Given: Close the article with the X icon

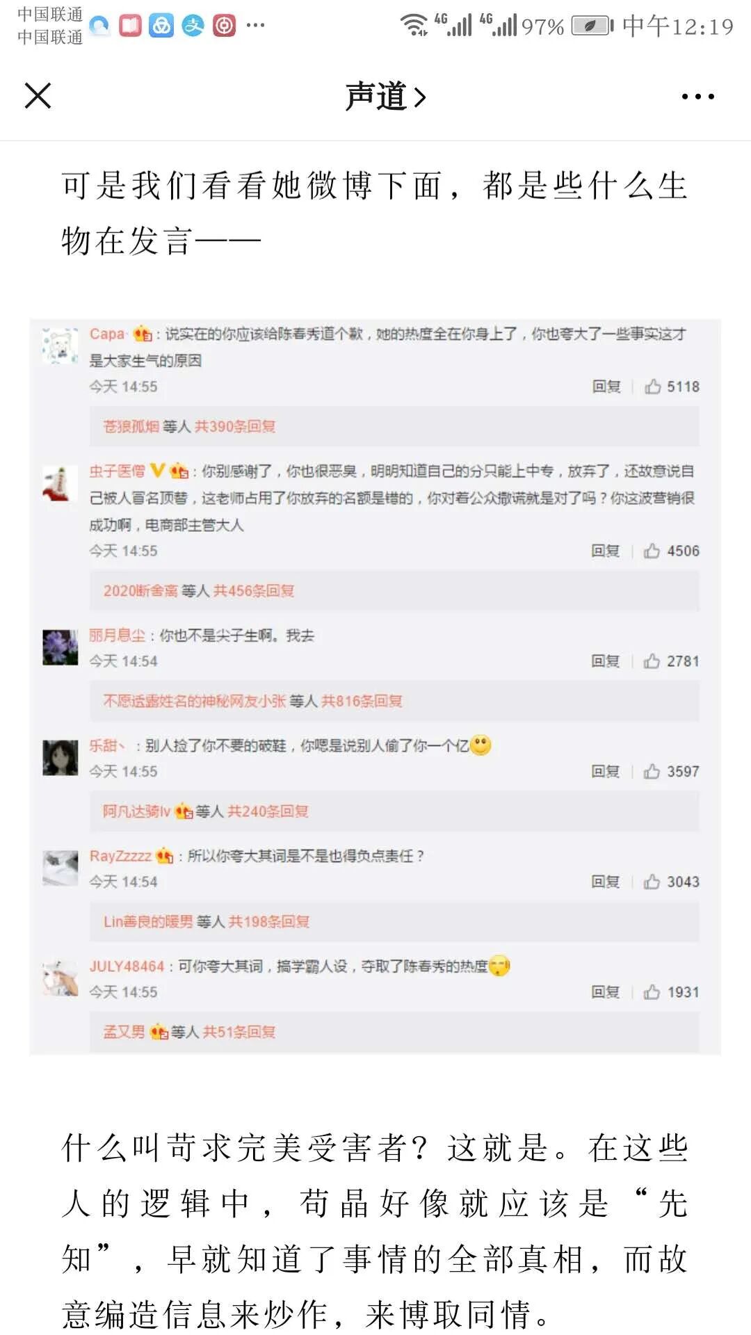Looking at the screenshot, I should (x=38, y=96).
